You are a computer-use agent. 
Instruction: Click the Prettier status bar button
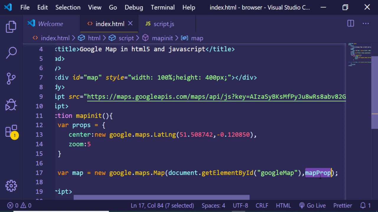coord(343,206)
